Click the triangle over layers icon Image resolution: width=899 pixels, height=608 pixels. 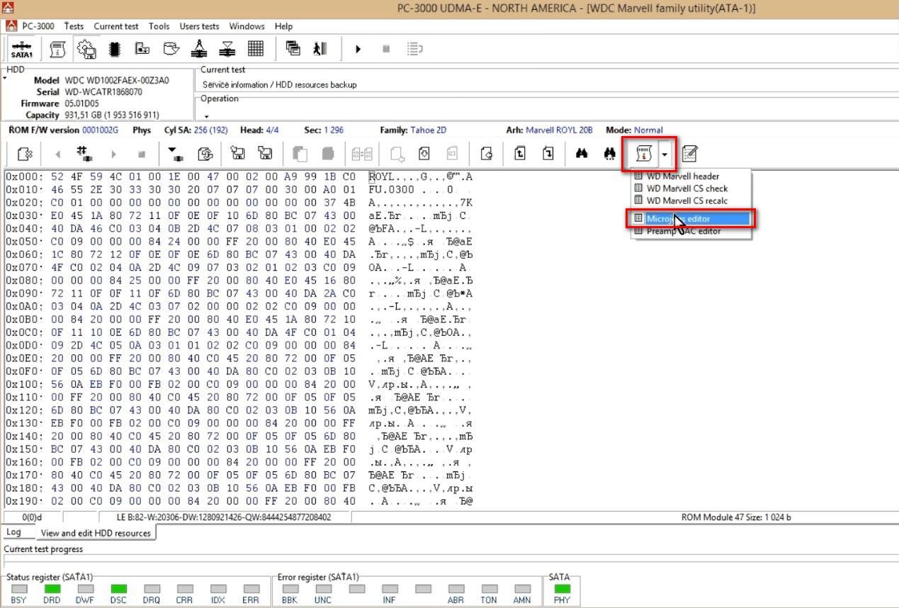[x=227, y=49]
